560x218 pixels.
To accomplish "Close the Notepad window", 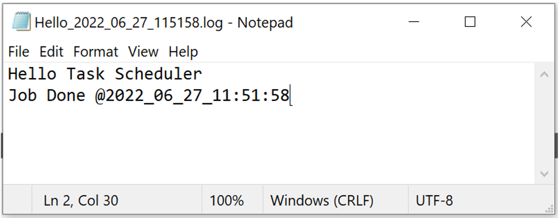I will (526, 22).
